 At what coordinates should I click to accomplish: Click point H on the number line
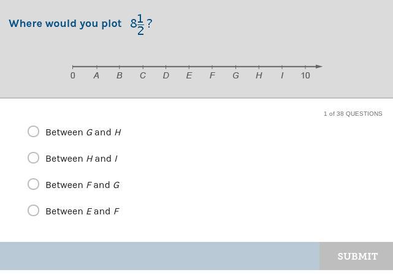(x=259, y=67)
